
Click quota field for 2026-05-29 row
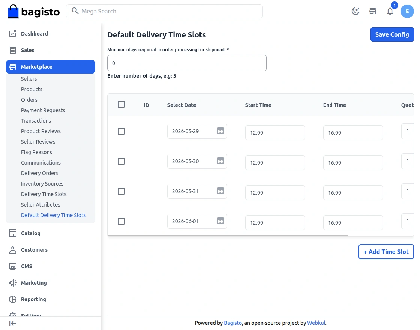pyautogui.click(x=407, y=131)
